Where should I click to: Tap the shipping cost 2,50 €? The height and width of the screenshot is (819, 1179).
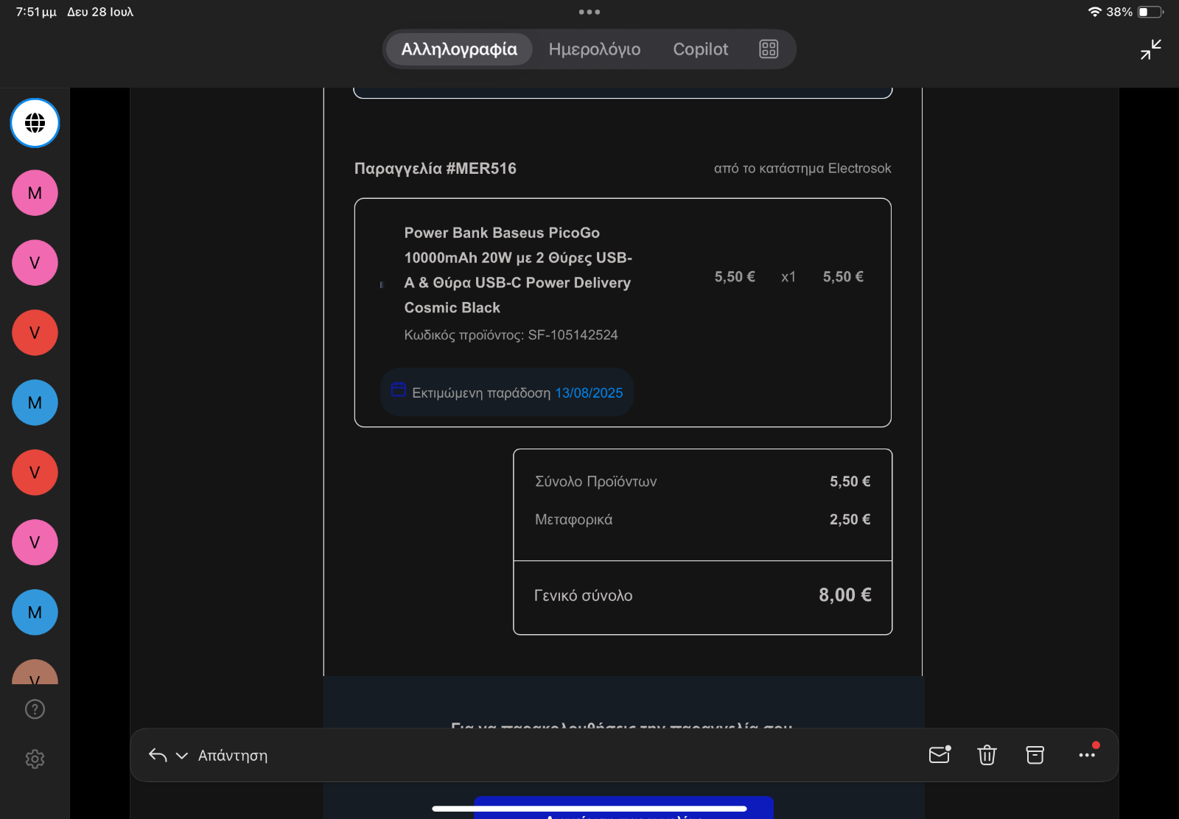850,520
